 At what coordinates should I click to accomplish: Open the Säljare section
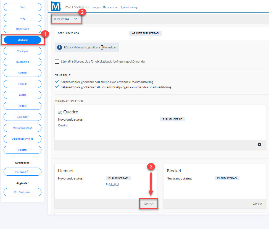22,95
